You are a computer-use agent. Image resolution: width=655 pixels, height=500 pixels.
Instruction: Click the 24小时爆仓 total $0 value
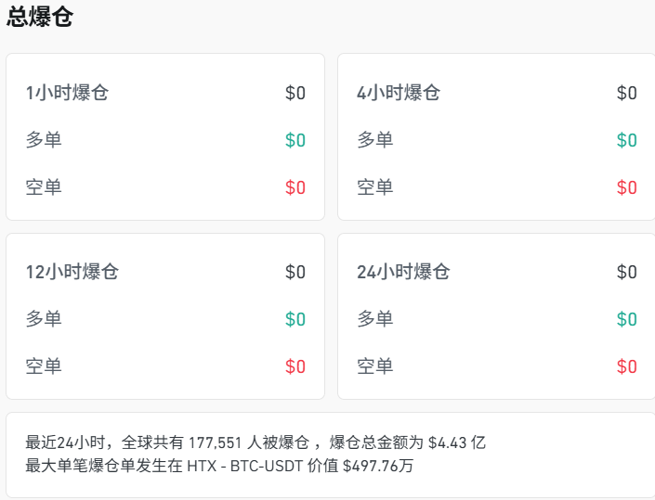627,272
